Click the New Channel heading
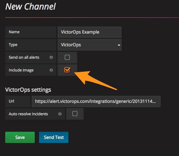This screenshot has width=179, height=156. click(x=31, y=7)
